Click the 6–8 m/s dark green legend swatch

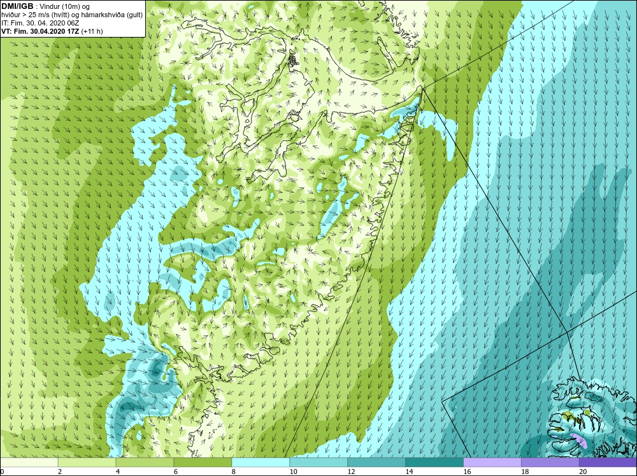click(x=203, y=463)
